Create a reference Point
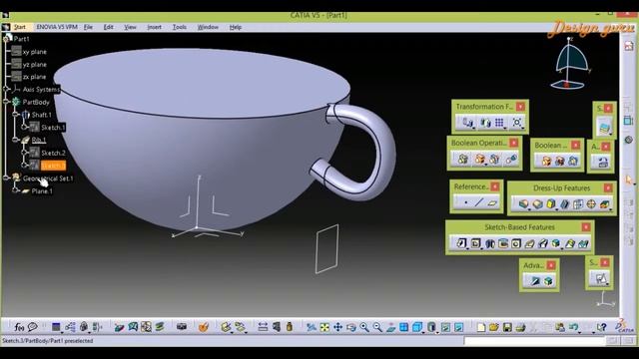 click(x=466, y=202)
